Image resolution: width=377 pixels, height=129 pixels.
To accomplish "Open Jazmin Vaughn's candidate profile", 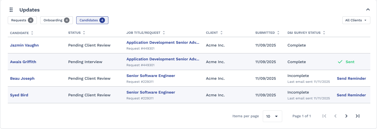I will coord(24,45).
